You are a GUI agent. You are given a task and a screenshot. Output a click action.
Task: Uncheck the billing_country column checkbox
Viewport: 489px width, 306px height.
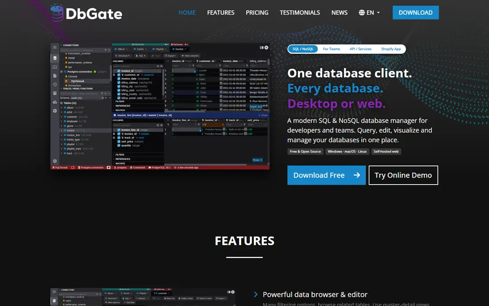click(119, 94)
